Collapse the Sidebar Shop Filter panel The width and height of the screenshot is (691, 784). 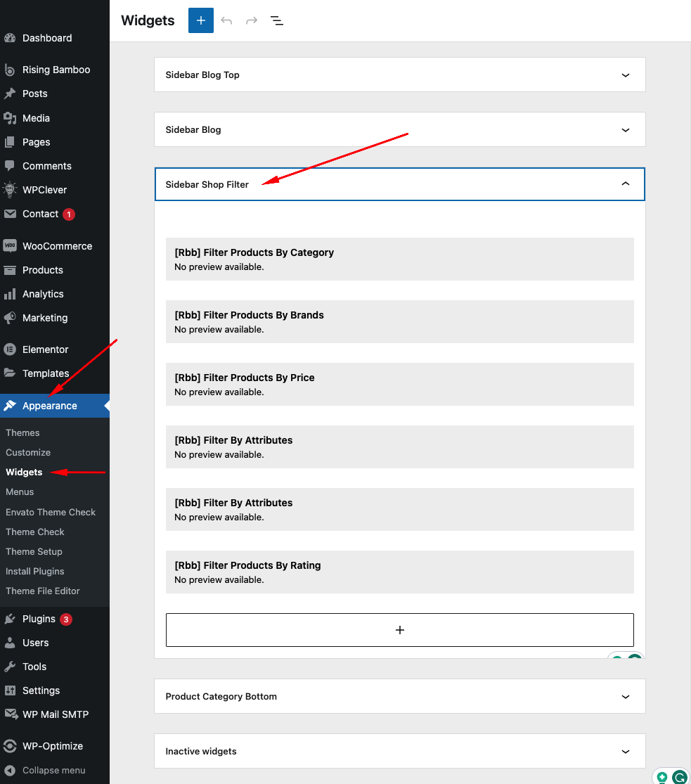point(625,184)
